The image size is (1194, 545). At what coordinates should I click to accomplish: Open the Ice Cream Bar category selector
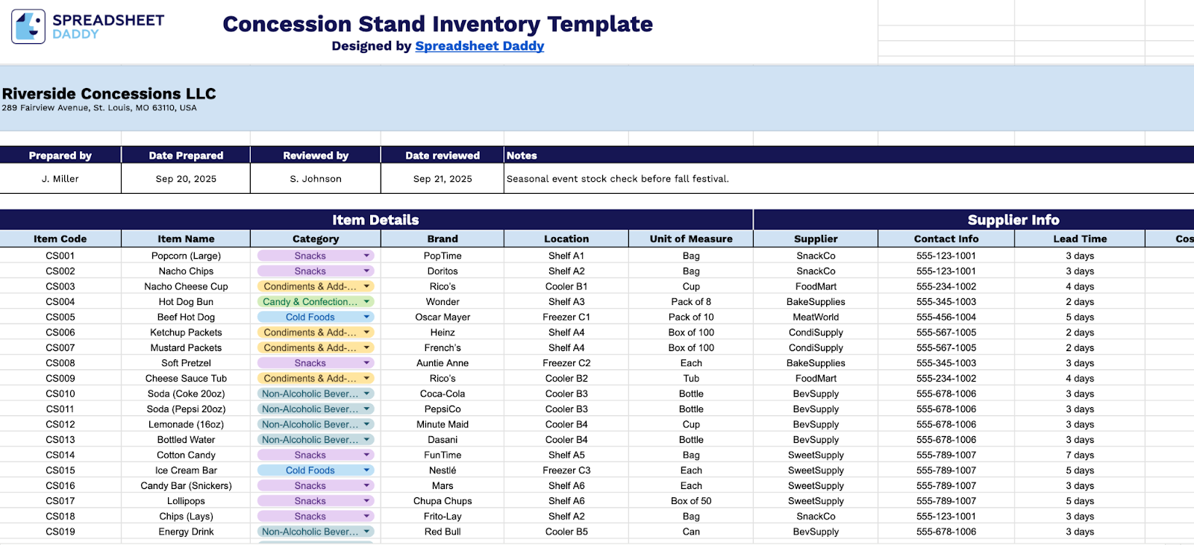coord(366,470)
